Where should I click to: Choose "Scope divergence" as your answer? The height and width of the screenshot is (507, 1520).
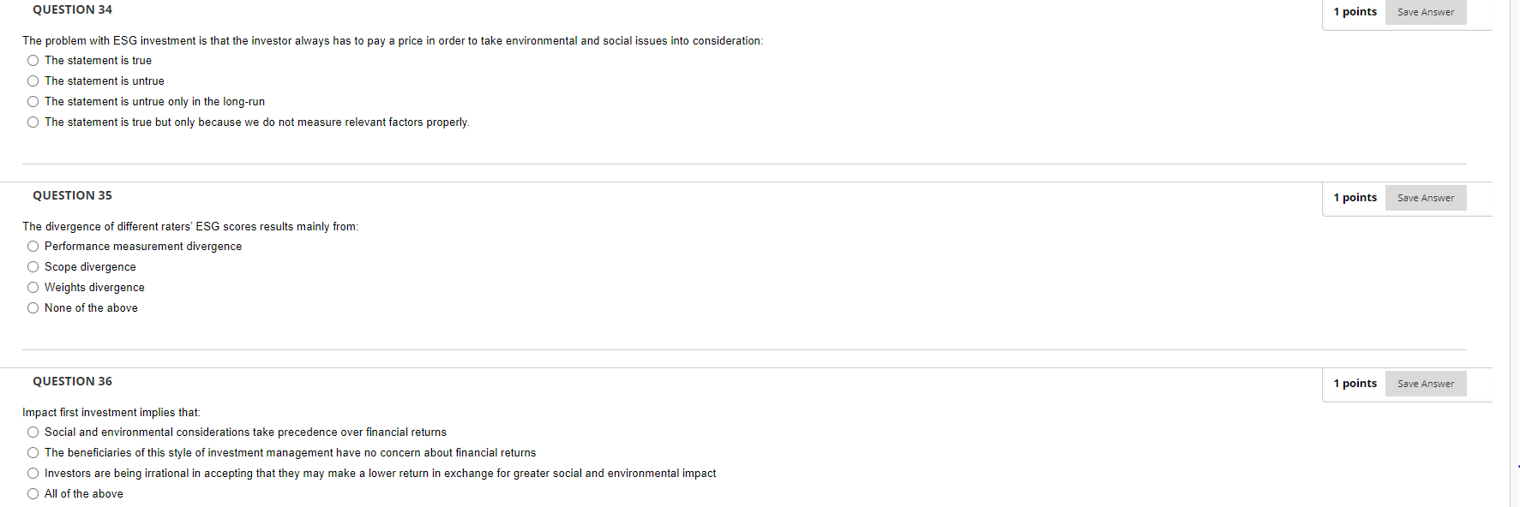point(33,266)
